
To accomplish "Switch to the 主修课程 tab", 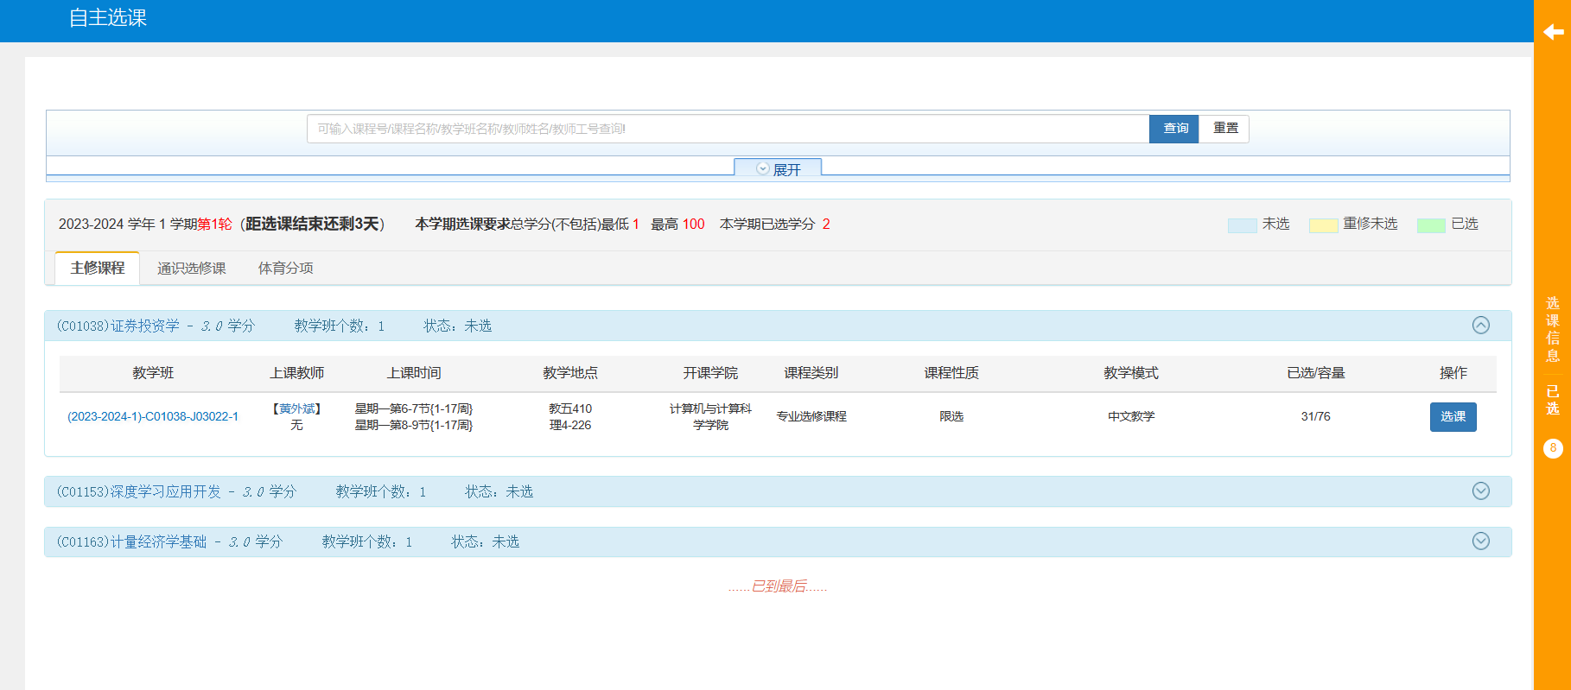I will [98, 269].
